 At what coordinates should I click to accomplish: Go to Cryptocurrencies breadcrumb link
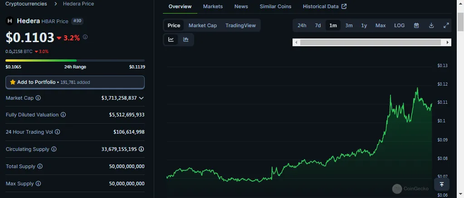coord(26,4)
